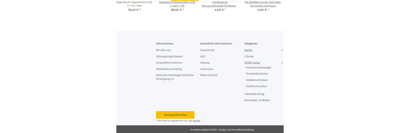
Task: Expand the Bücher category chevron
Action: (282, 50)
